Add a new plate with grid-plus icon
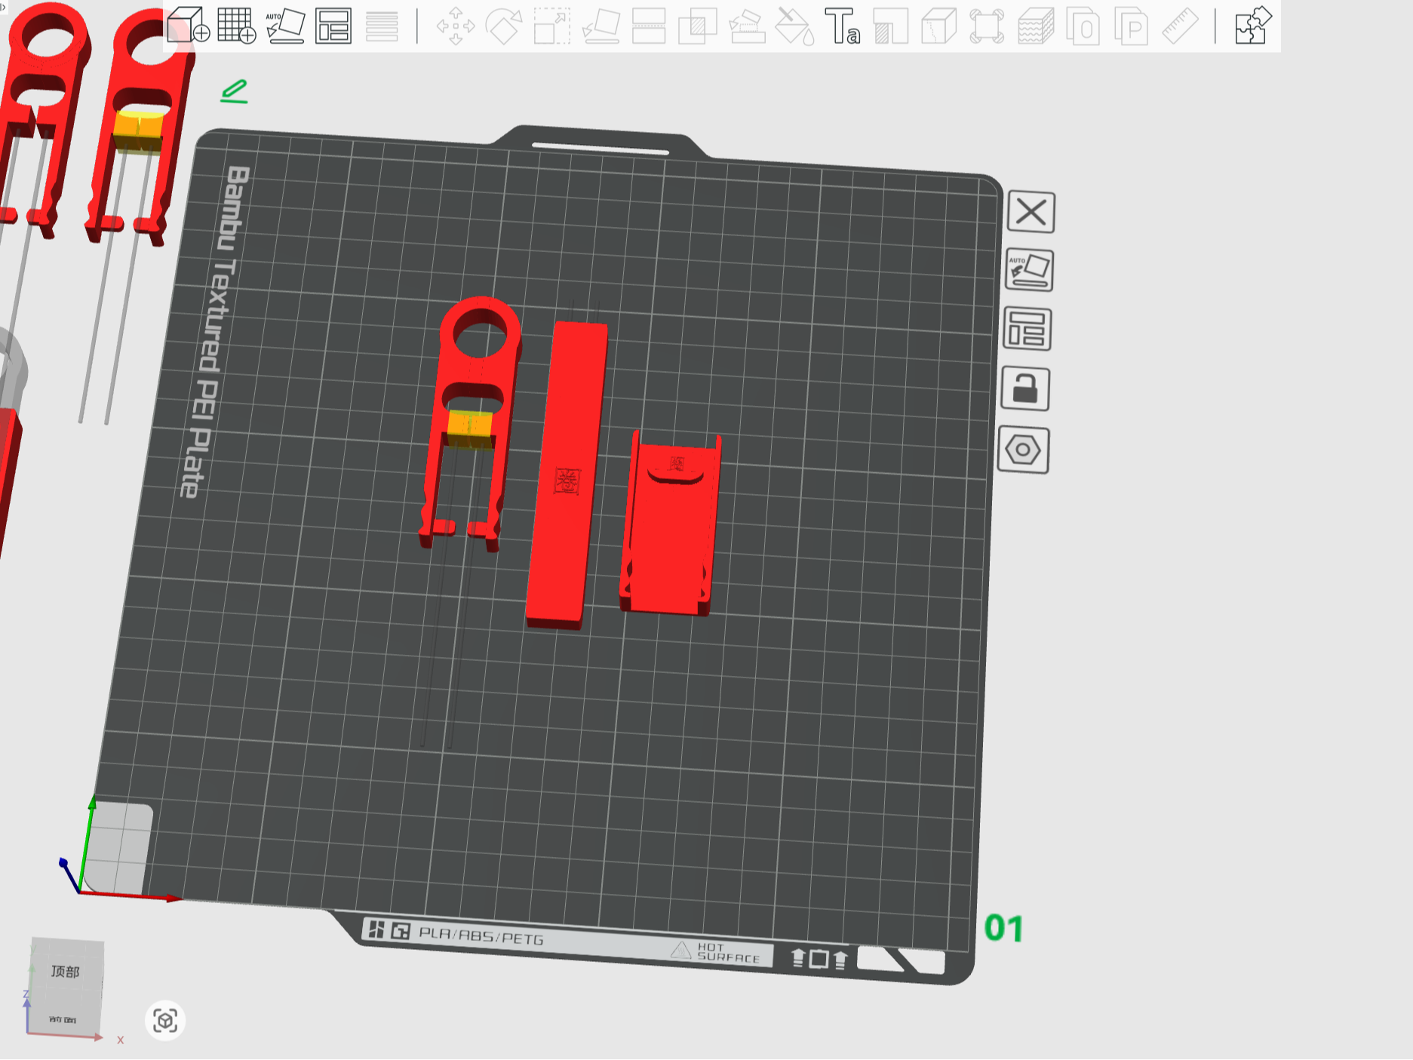 click(x=236, y=26)
